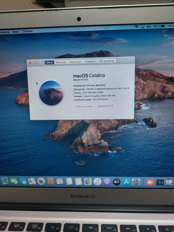
Task: Open the Переход menu
Action: [x=5, y=32]
